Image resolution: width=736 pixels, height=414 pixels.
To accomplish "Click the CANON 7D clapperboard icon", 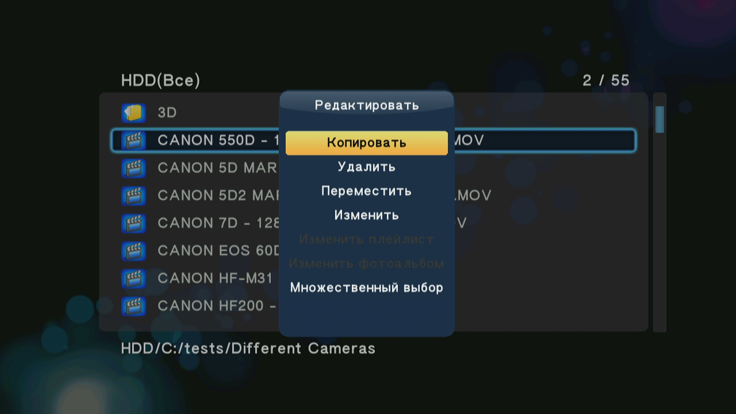I will pos(133,223).
